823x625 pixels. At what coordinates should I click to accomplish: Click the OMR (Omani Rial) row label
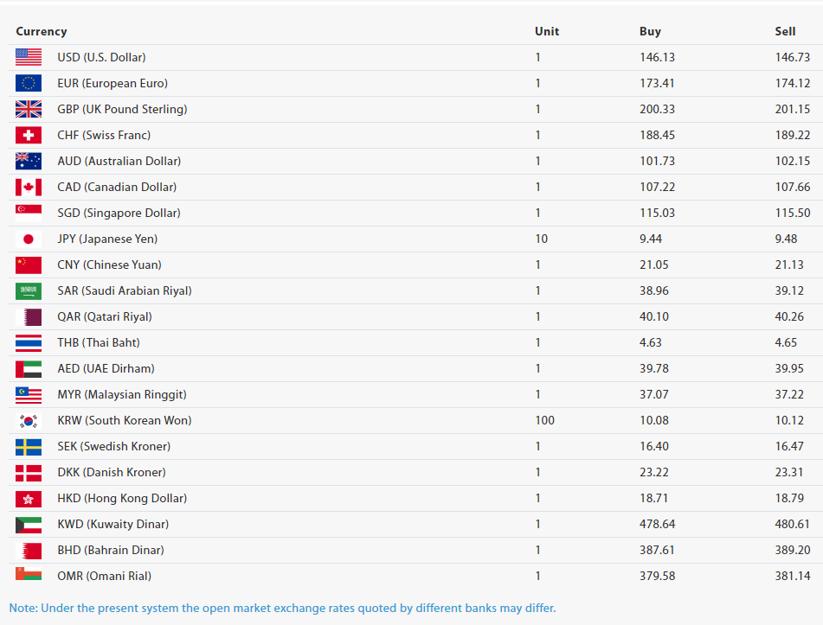point(106,576)
